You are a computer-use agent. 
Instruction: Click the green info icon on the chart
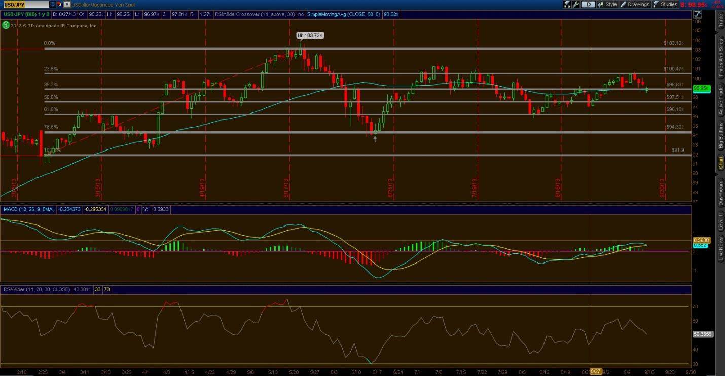6,25
